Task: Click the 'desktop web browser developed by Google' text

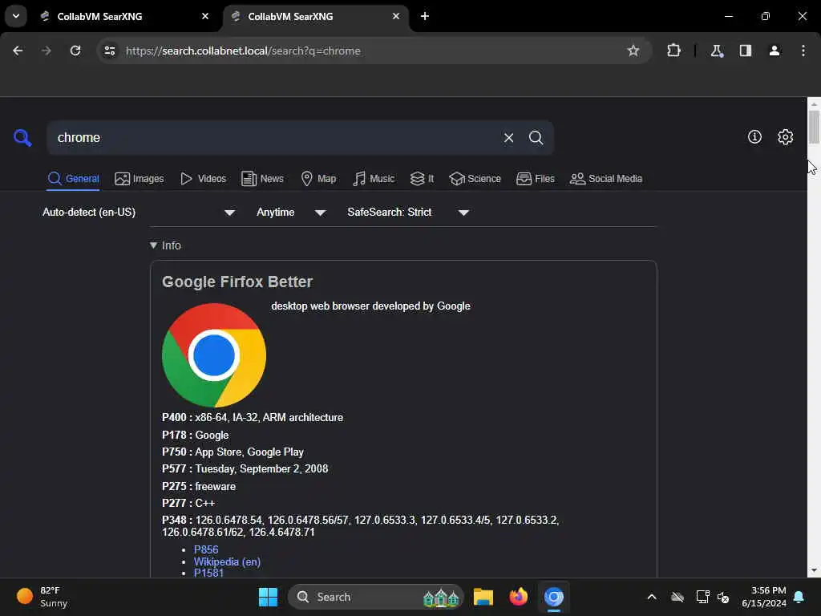Action: pyautogui.click(x=370, y=306)
